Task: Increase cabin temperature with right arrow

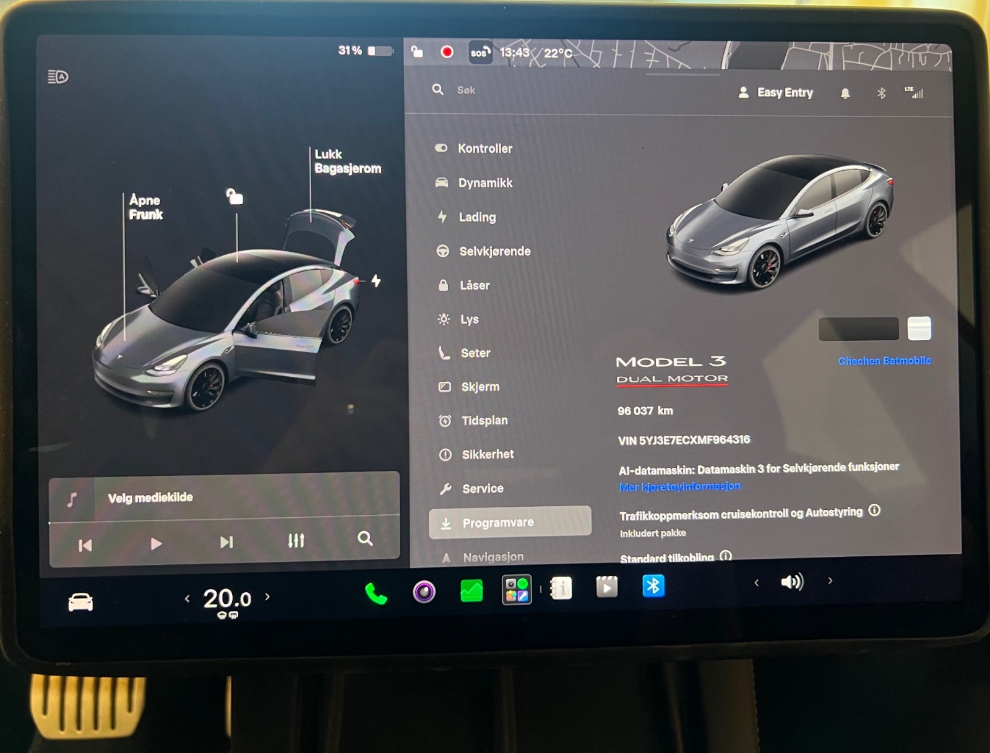Action: pos(267,596)
